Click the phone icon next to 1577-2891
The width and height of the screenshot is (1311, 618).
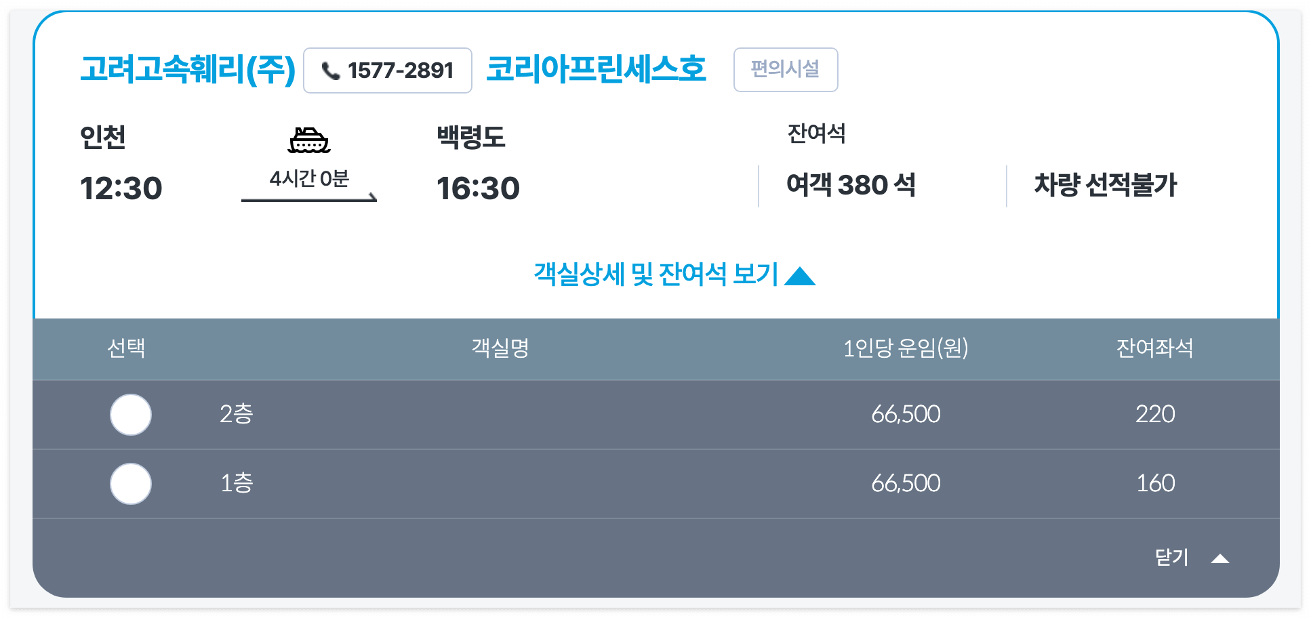331,69
